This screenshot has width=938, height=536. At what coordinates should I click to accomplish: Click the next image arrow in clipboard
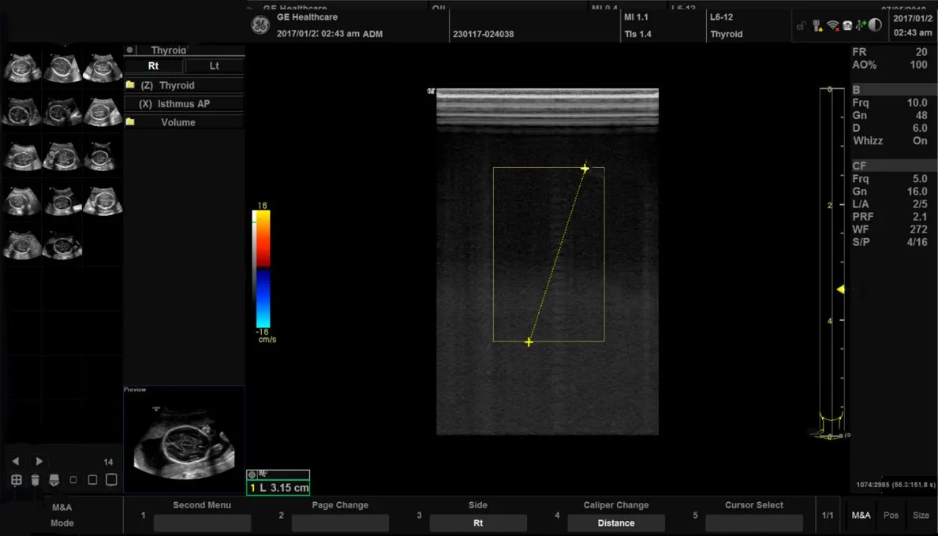coord(39,461)
